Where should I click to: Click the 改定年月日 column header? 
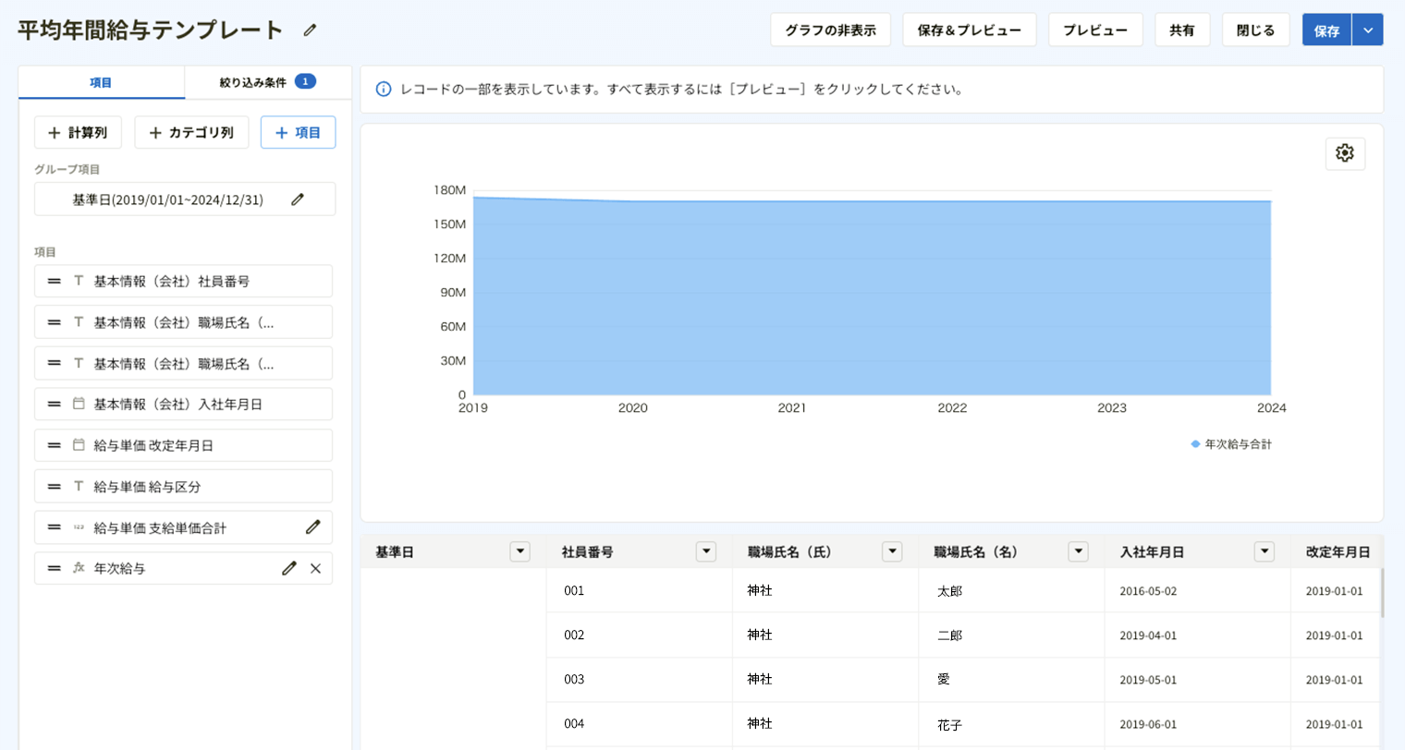[x=1338, y=551]
